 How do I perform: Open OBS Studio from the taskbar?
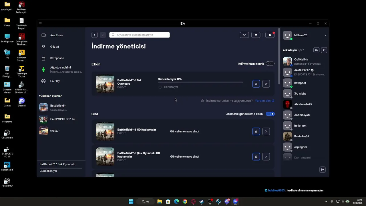(210, 201)
